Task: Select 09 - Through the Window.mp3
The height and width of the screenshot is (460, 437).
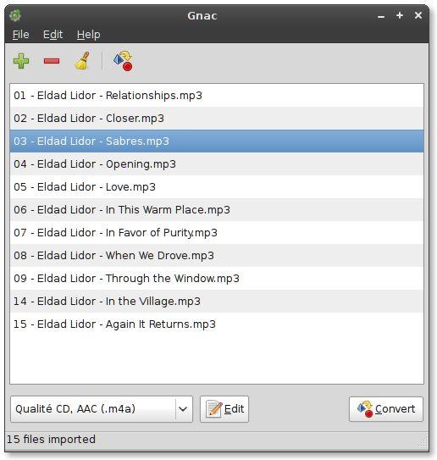Action: 217,279
